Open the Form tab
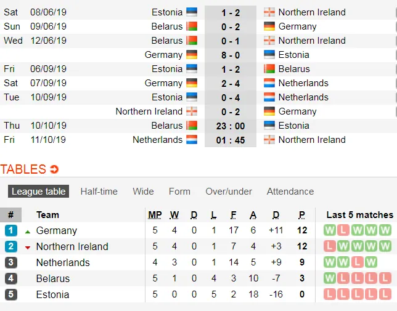 point(179,192)
